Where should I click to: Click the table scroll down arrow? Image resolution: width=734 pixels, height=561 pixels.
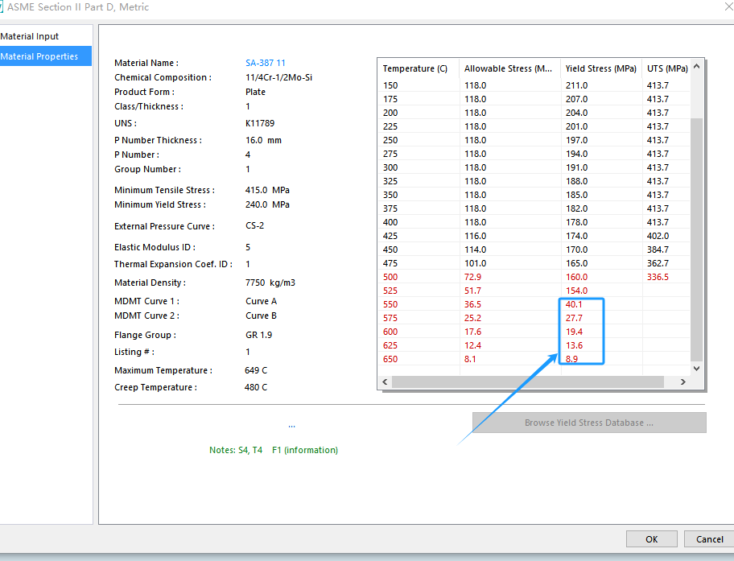pos(696,369)
